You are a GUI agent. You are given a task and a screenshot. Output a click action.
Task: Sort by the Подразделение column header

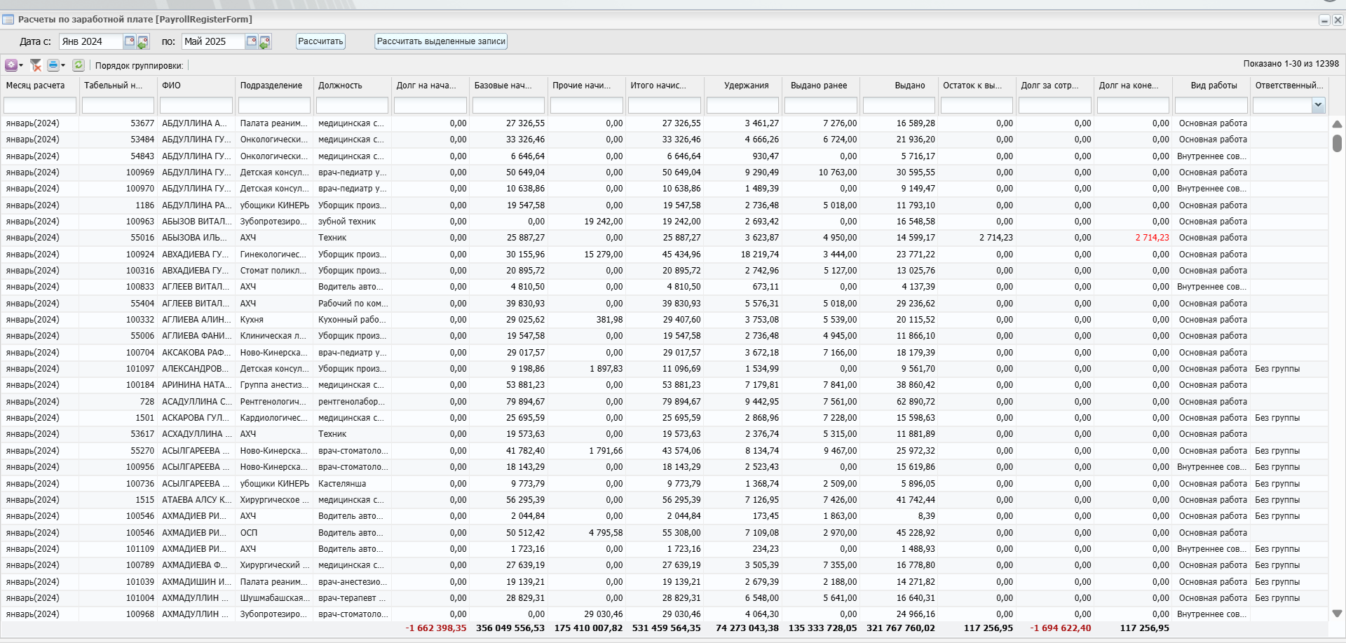coord(274,86)
